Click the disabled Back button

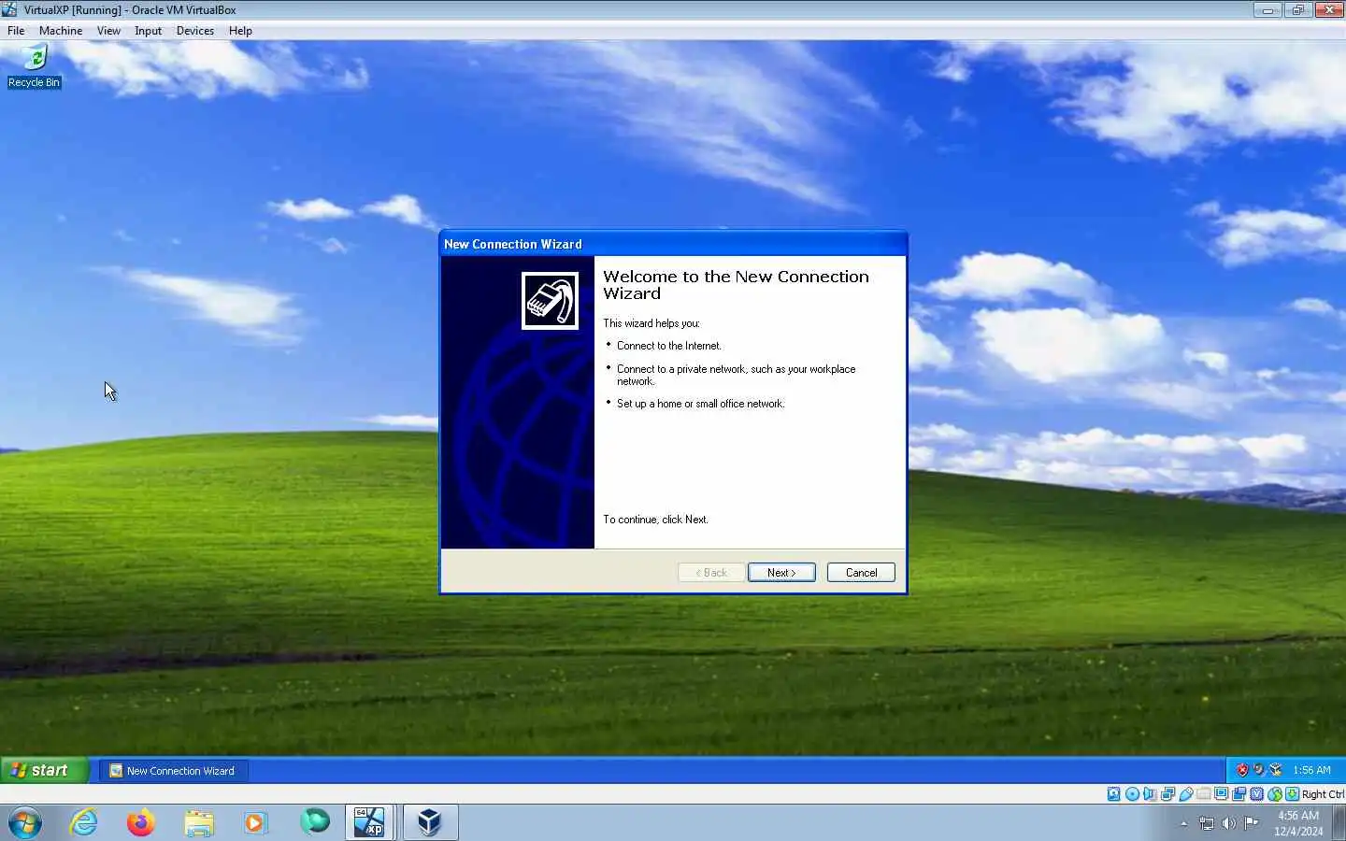click(x=711, y=573)
